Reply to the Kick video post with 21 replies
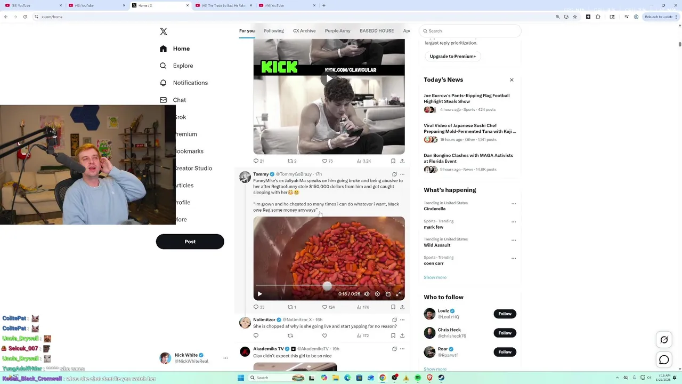 [x=258, y=161]
